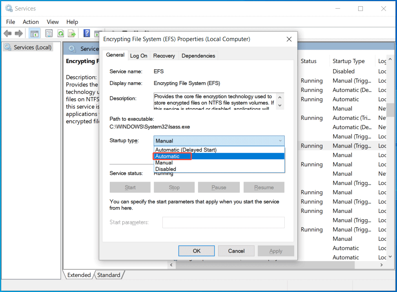The image size is (397, 292).
Task: Open the Startup type dropdown
Action: point(280,141)
